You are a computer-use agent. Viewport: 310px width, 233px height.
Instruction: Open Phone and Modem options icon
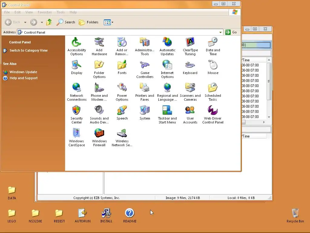point(99,92)
